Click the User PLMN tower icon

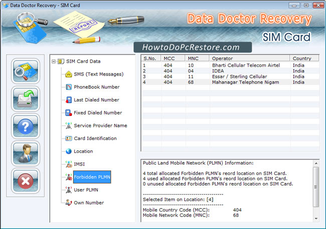tap(69, 190)
